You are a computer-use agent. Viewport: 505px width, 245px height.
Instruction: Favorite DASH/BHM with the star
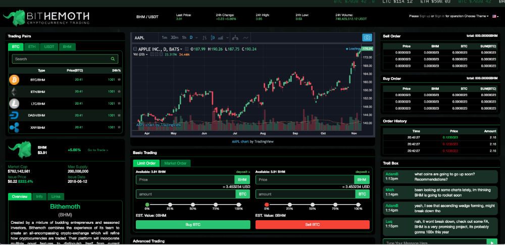pyautogui.click(x=119, y=115)
